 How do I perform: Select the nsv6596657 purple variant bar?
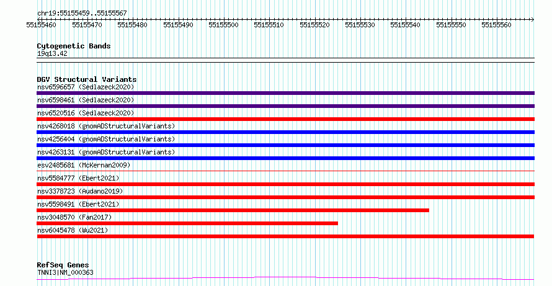pyautogui.click(x=285, y=93)
